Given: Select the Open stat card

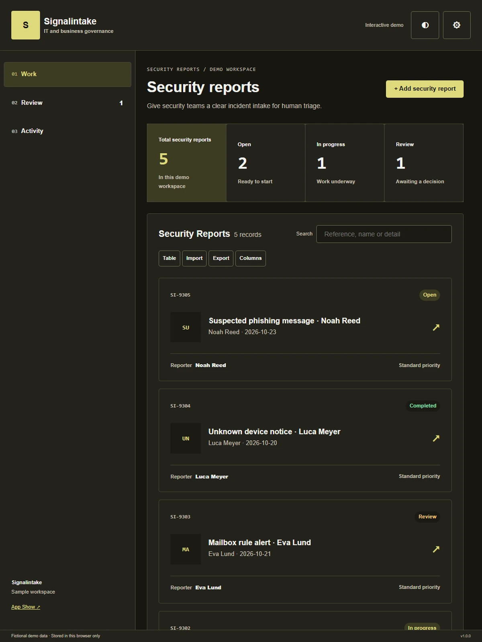Looking at the screenshot, I should tap(266, 163).
